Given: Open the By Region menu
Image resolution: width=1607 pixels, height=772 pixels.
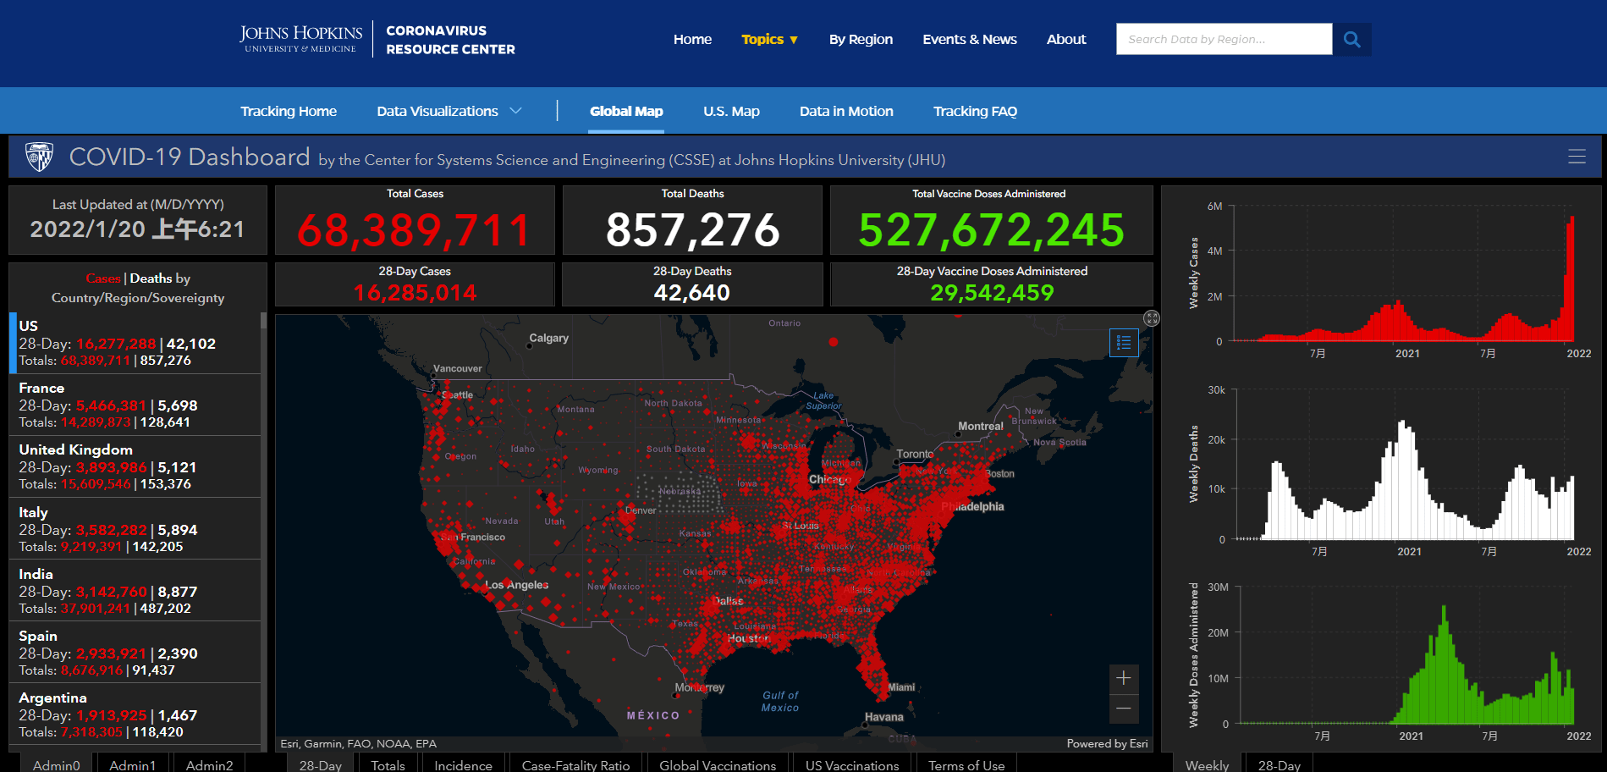Looking at the screenshot, I should coord(861,40).
